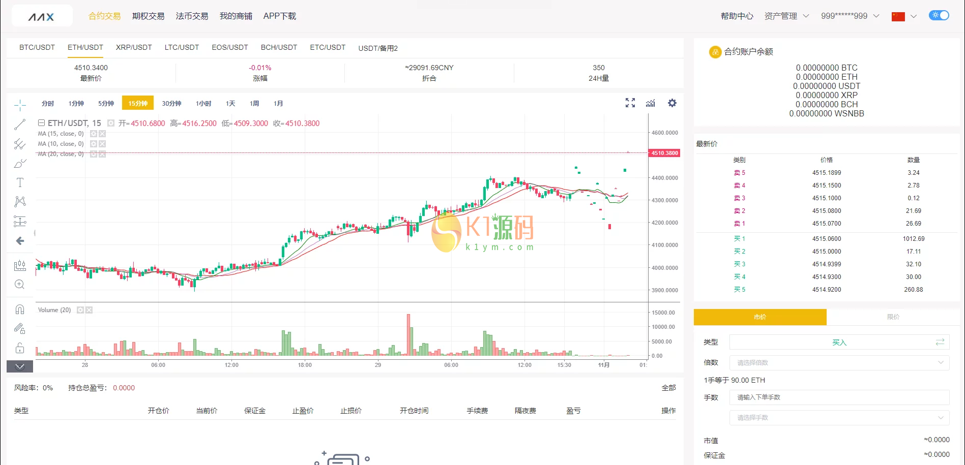965x465 pixels.
Task: Open the chart indicators menu
Action: [x=651, y=103]
